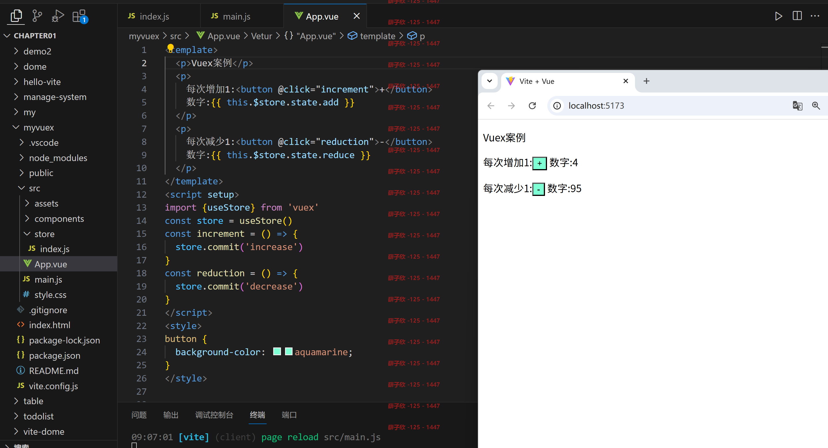
Task: Click line number 13 in the gutter
Action: click(x=141, y=207)
